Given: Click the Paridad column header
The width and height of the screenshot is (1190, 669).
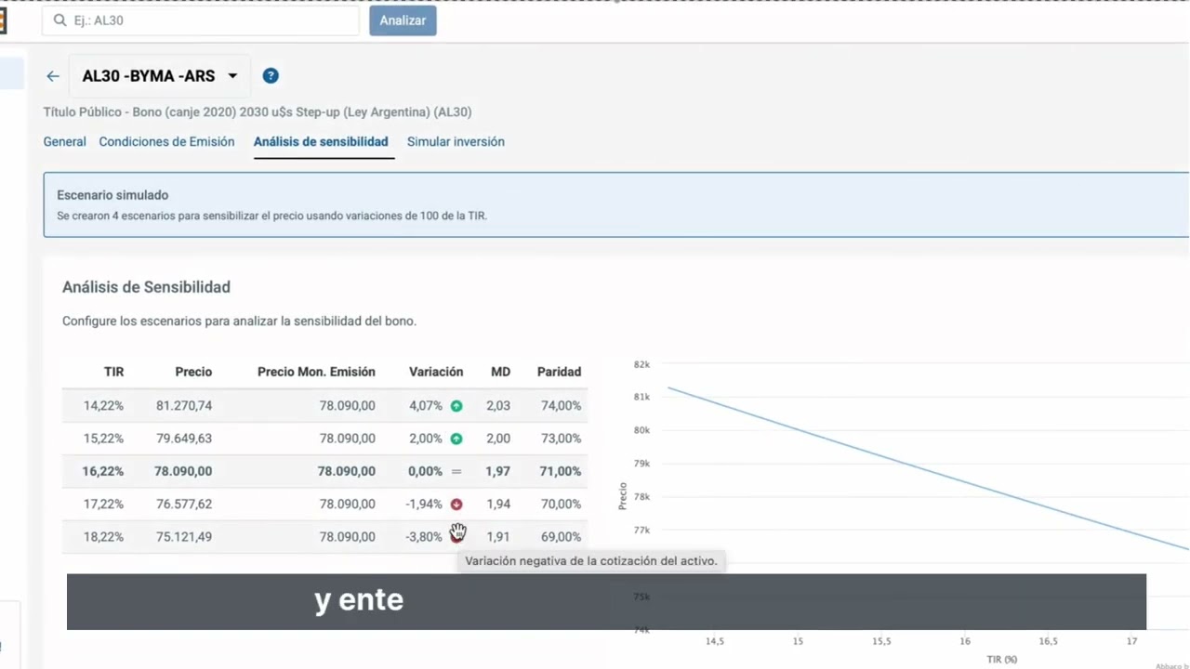Looking at the screenshot, I should 559,372.
